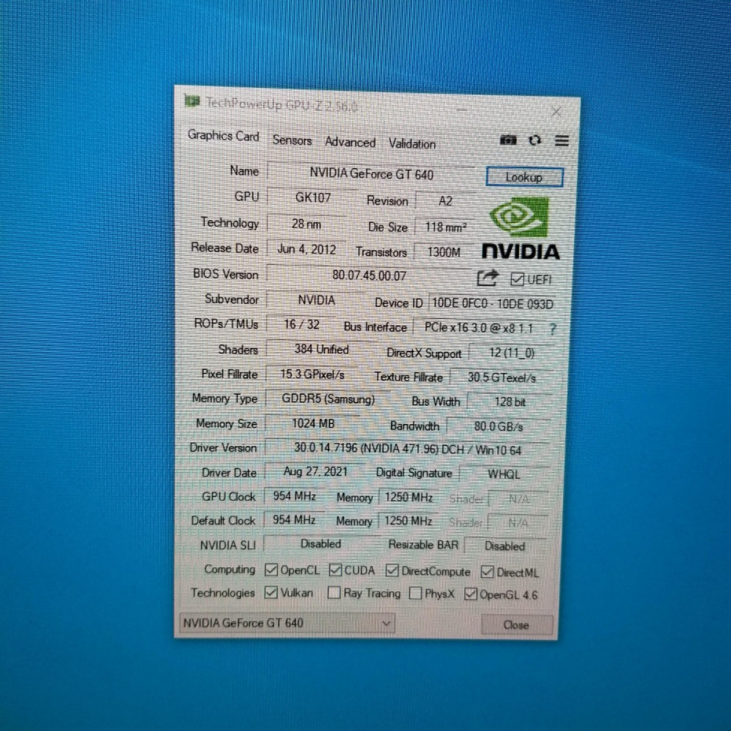Screen dimensions: 731x731
Task: Open the GPU selection dropdown
Action: [288, 623]
